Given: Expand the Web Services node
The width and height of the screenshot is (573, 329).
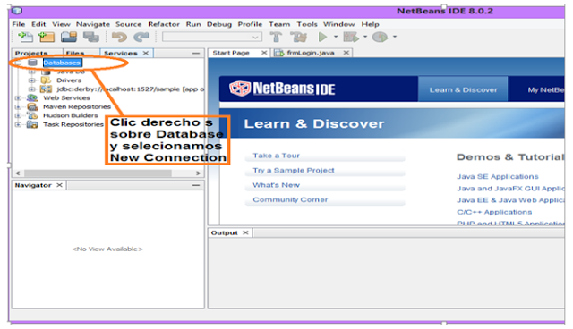Looking at the screenshot, I should 18,98.
